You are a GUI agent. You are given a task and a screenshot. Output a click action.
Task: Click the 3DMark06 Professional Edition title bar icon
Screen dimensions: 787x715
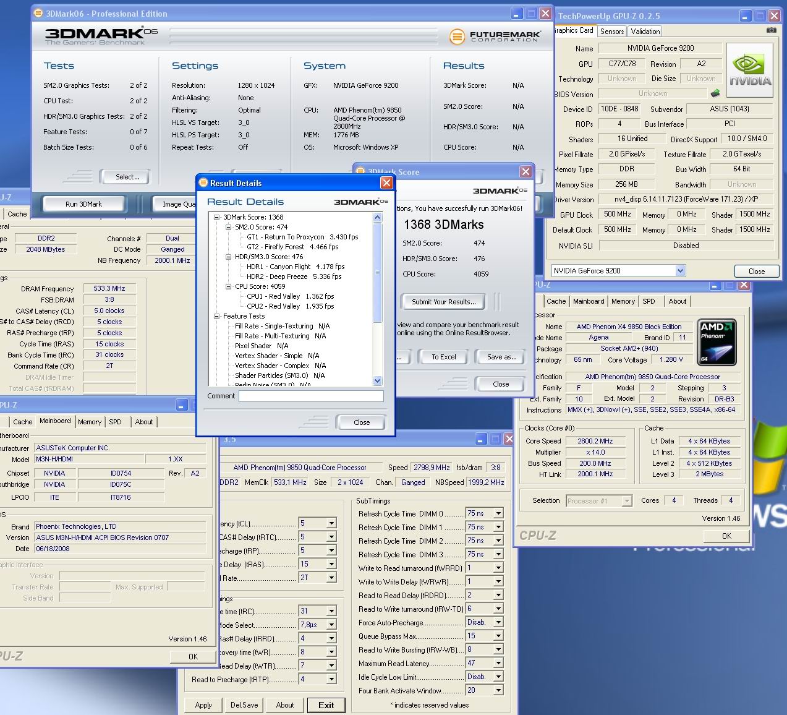click(x=38, y=13)
